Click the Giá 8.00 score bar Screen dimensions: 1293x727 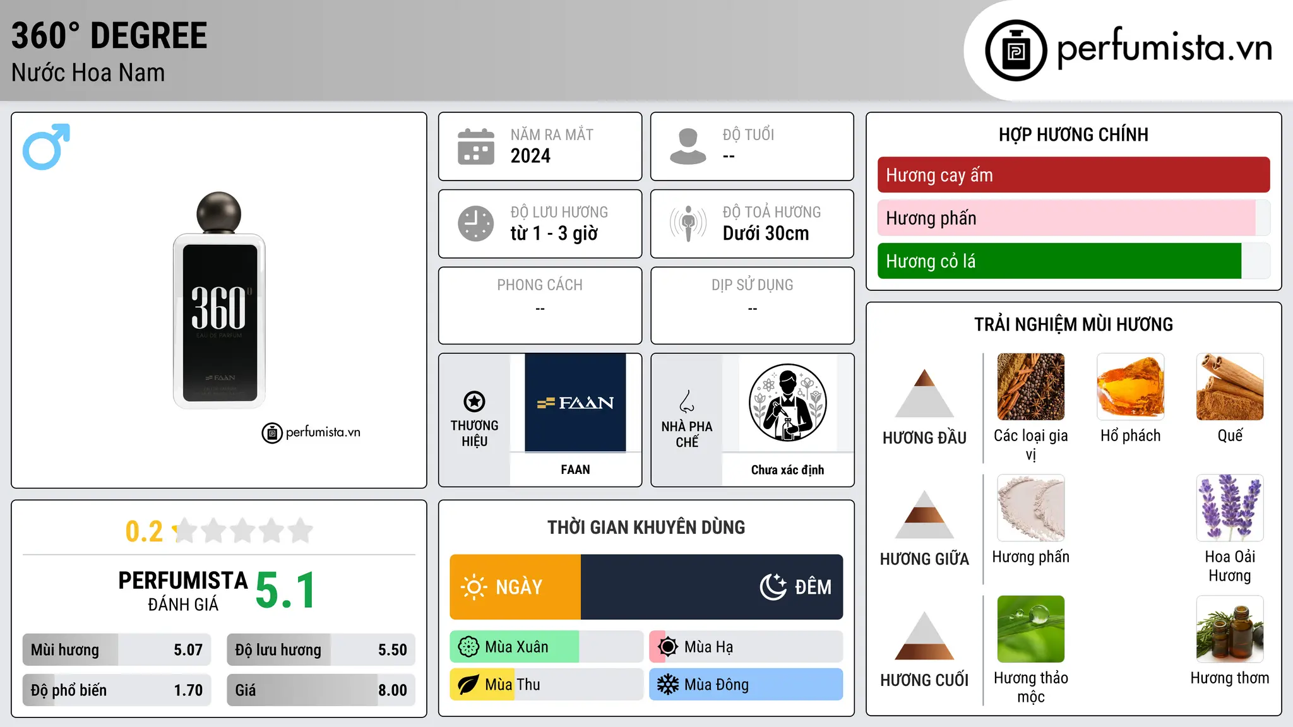pos(321,690)
